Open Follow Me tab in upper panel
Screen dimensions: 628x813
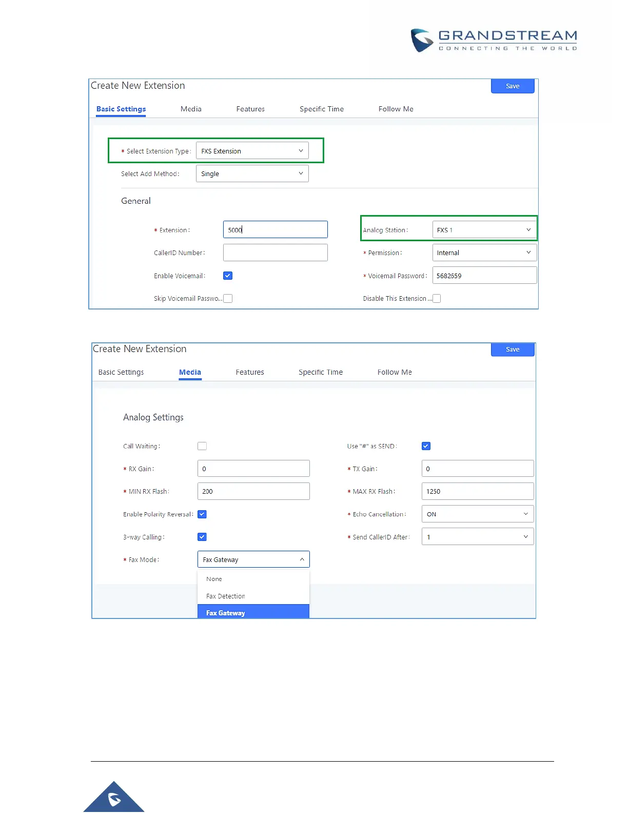(396, 109)
